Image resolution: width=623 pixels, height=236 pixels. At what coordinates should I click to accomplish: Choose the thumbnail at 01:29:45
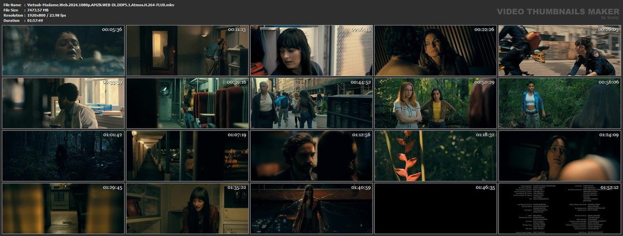63,208
